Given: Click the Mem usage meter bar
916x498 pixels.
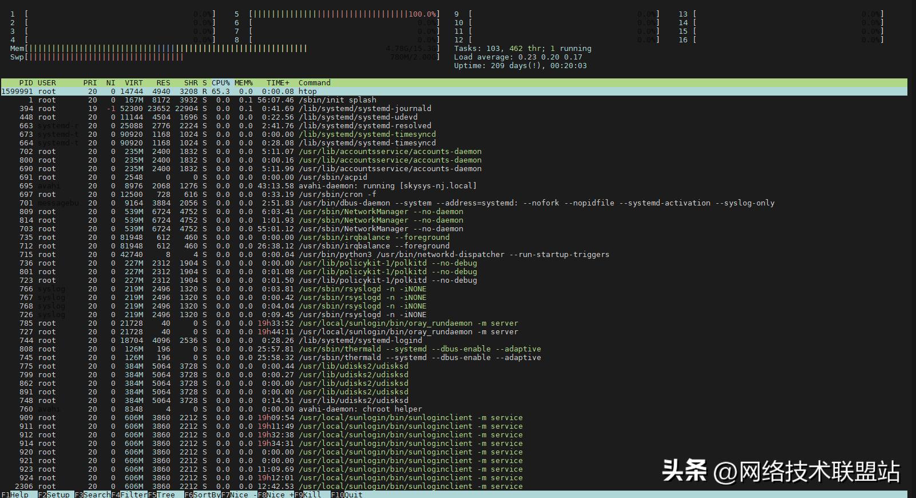Looking at the screenshot, I should coord(225,49).
